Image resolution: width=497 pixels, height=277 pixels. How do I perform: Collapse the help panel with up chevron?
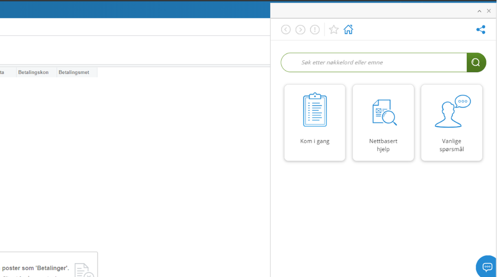click(x=479, y=11)
